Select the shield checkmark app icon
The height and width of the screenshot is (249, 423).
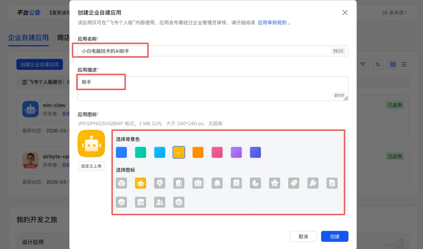pyautogui.click(x=121, y=202)
